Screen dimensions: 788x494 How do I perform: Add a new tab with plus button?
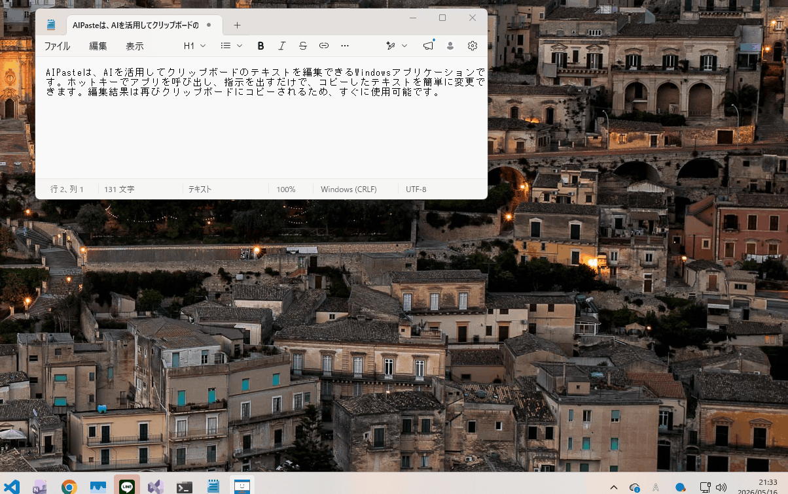tap(237, 25)
